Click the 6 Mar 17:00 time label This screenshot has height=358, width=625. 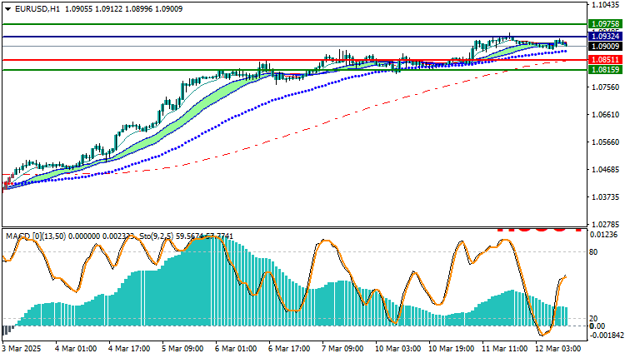[x=289, y=349]
